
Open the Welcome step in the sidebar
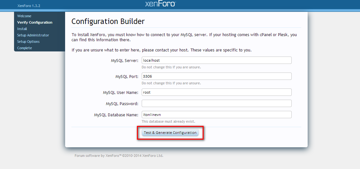[24, 16]
